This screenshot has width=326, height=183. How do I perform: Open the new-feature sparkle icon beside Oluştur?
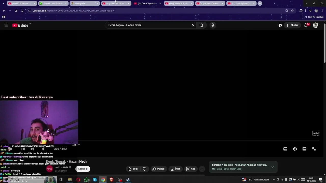point(280,25)
